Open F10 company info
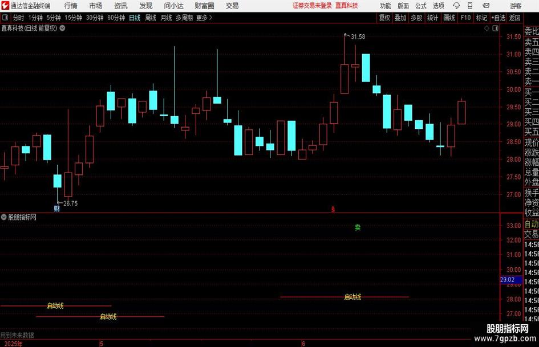 [x=466, y=18]
